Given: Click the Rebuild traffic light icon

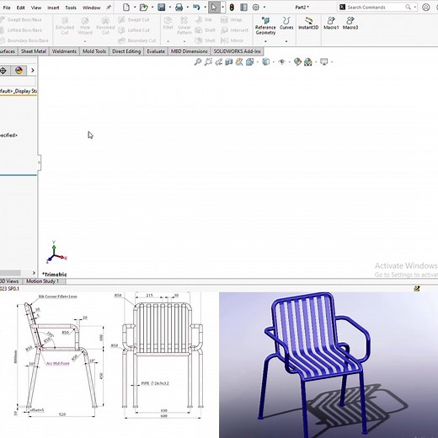Looking at the screenshot, I should point(232,8).
